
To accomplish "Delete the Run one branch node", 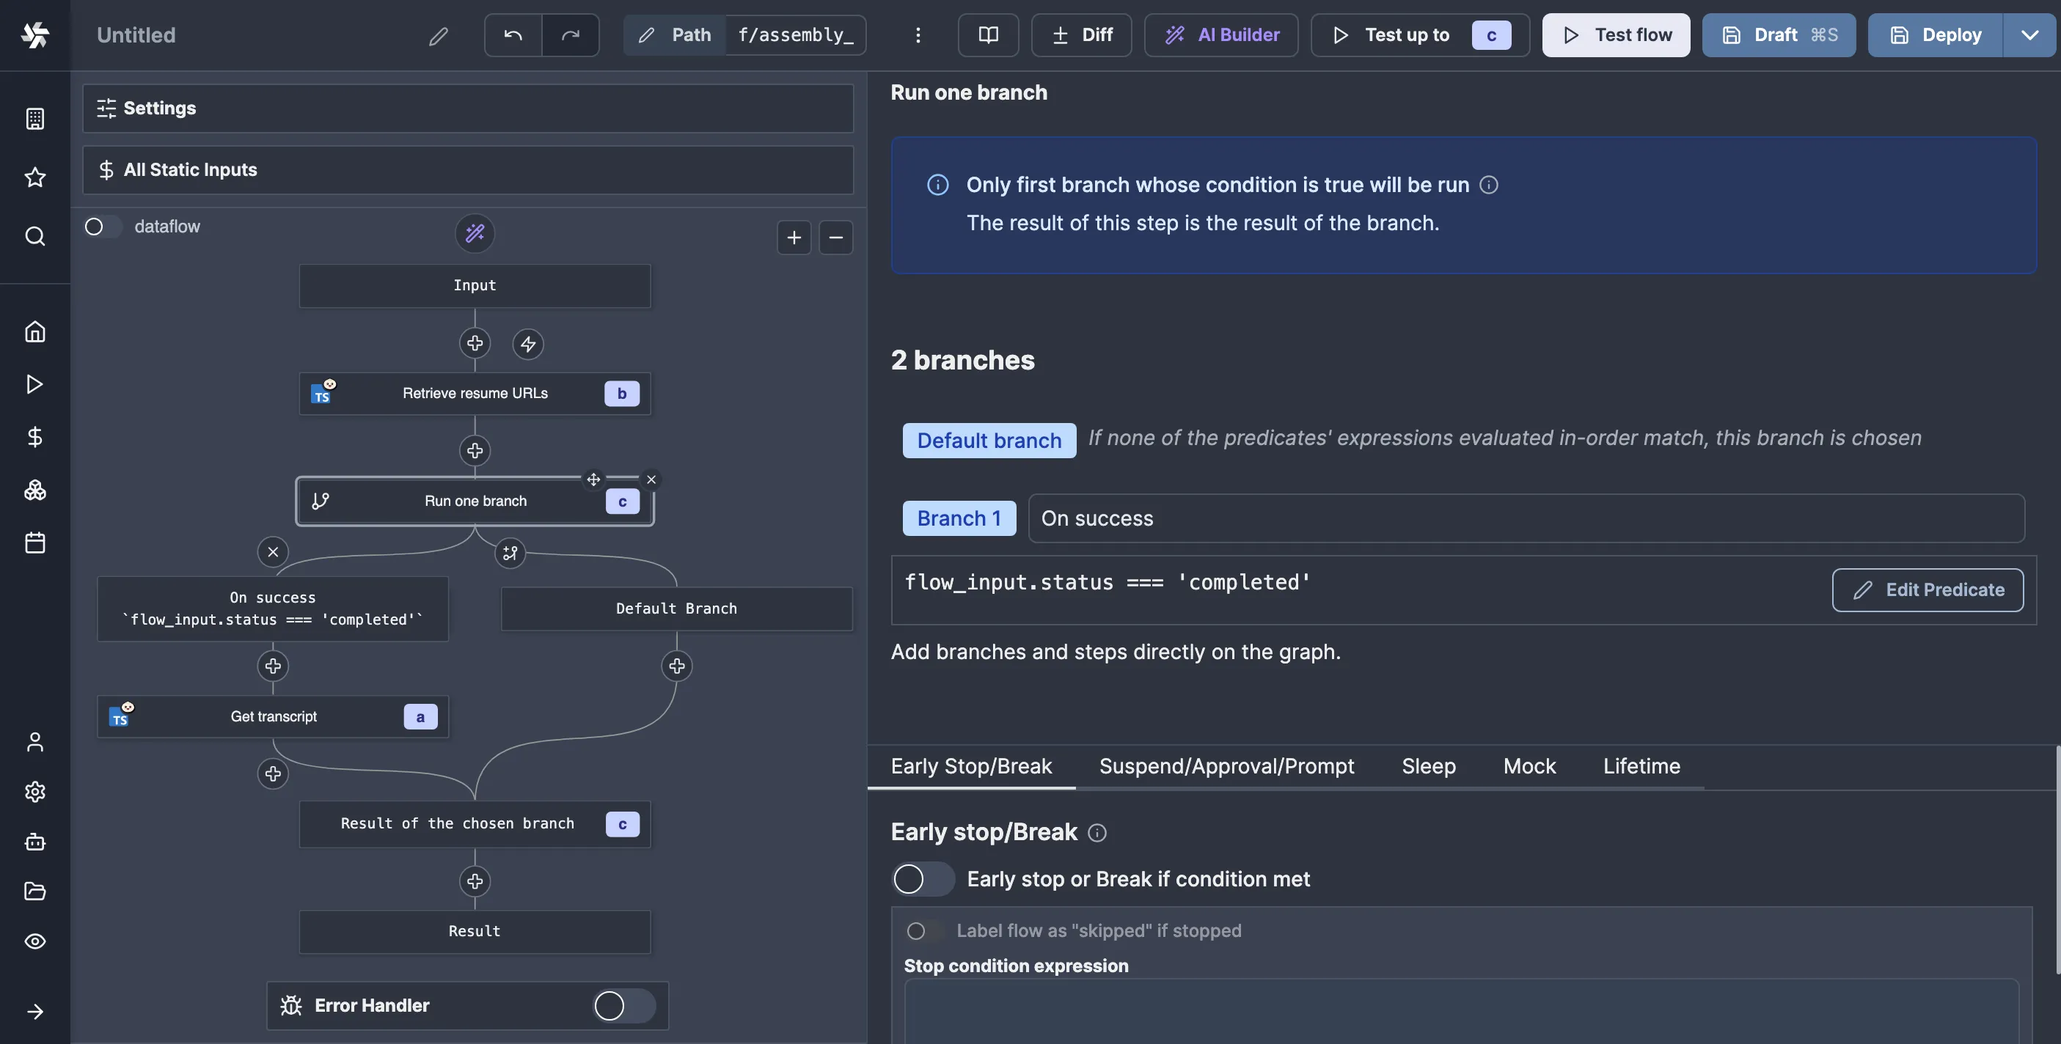I will [x=651, y=480].
